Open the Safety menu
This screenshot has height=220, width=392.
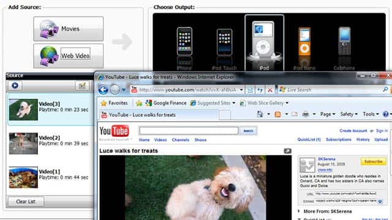349,114
